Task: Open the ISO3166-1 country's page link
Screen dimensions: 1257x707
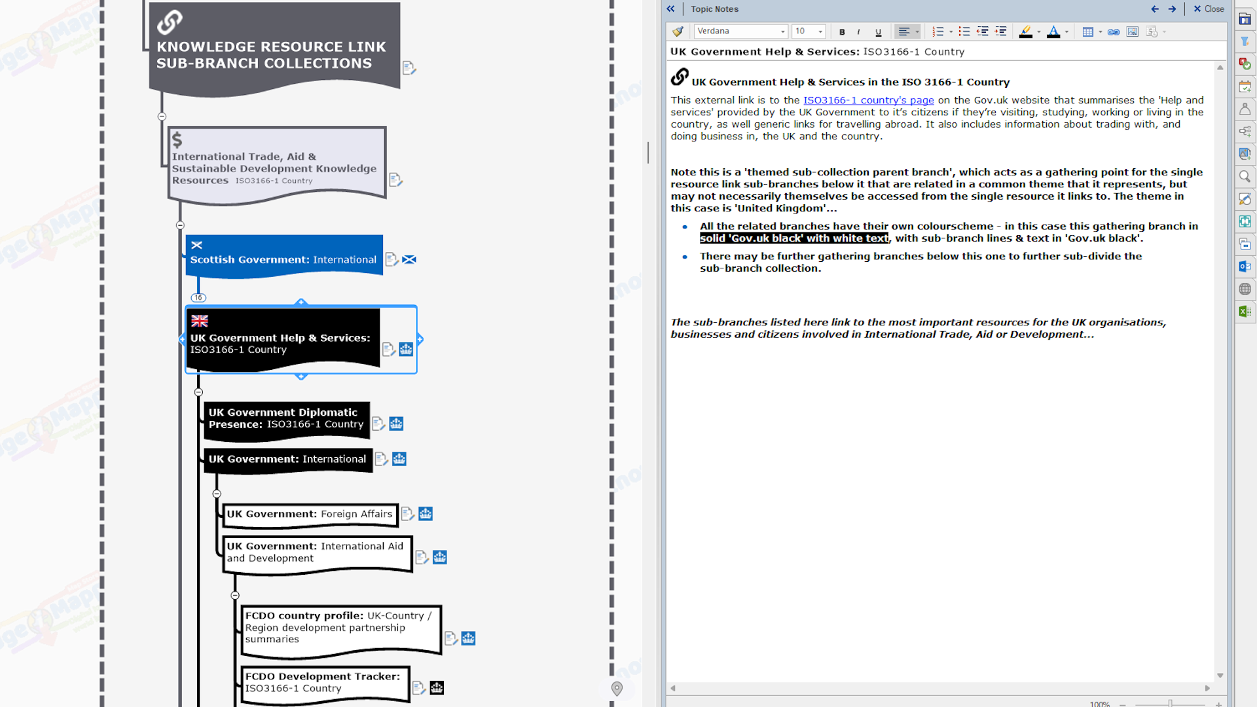Action: pos(868,100)
